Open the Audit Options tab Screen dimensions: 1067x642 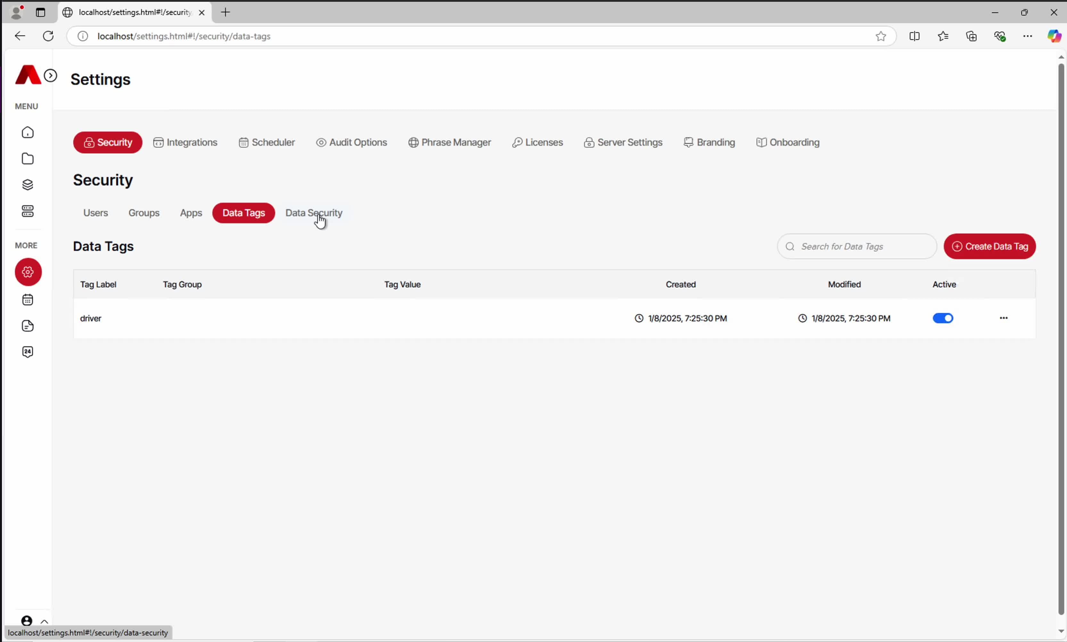point(352,142)
